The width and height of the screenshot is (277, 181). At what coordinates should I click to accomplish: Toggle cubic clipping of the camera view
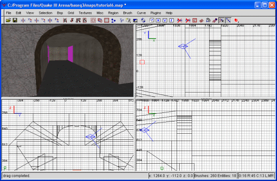click(x=135, y=20)
